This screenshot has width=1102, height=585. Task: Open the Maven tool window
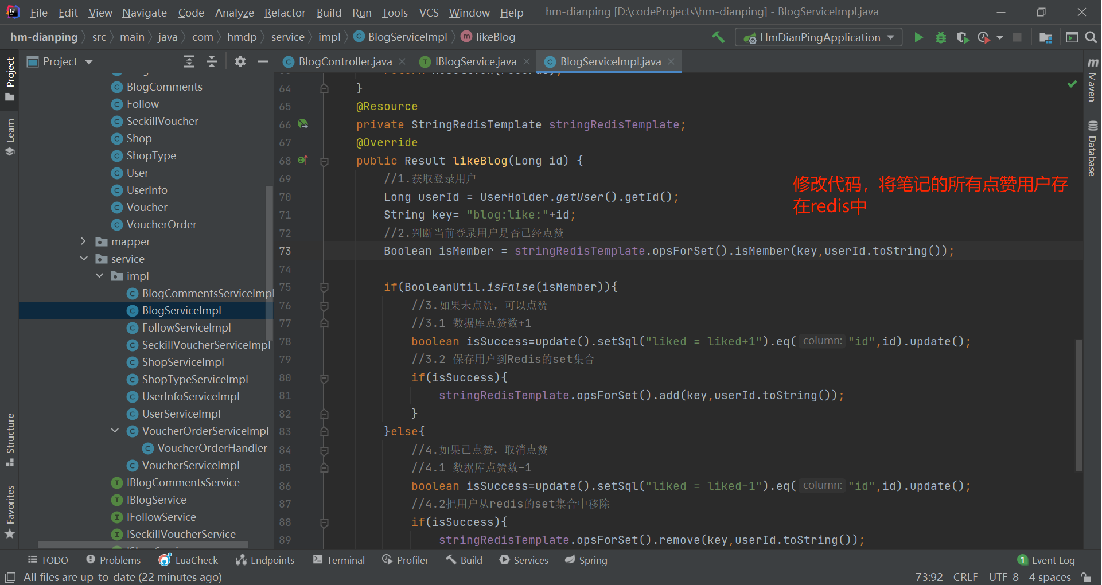pos(1092,80)
